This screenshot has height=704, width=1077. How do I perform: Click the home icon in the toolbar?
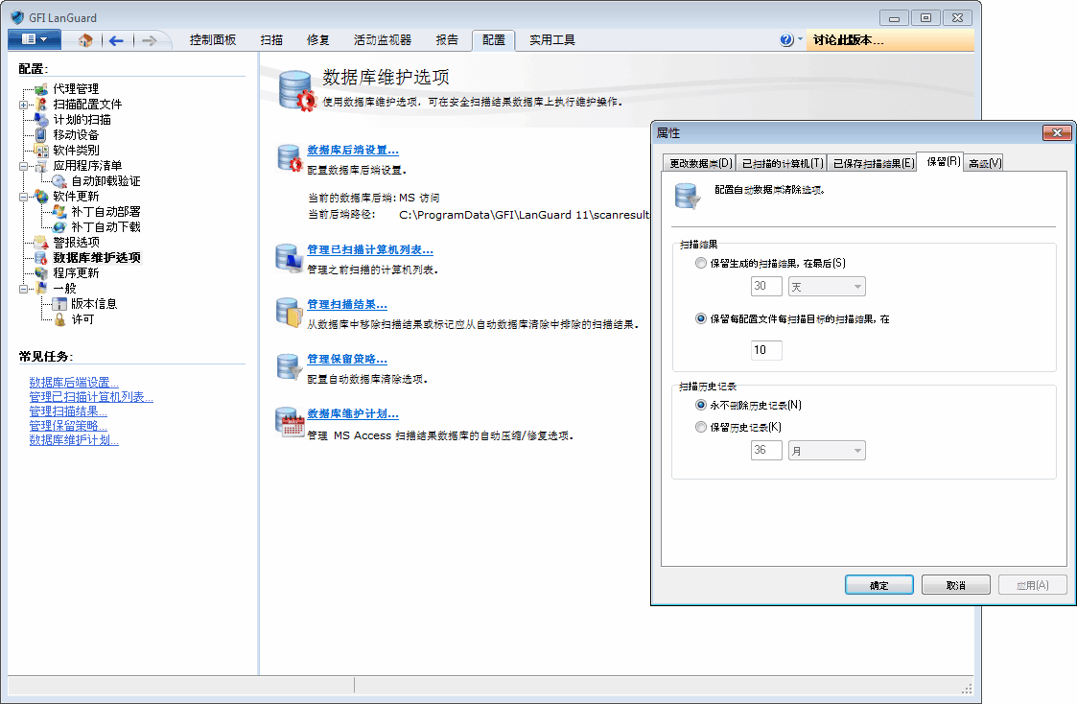point(85,40)
